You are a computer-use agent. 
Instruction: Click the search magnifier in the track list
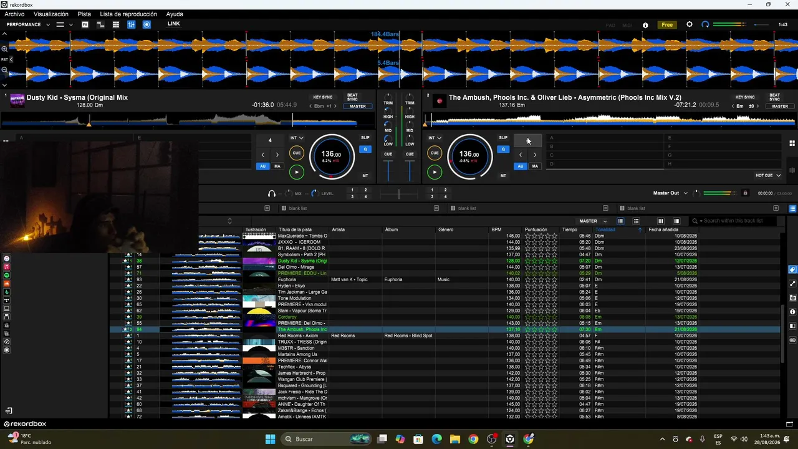[695, 221]
